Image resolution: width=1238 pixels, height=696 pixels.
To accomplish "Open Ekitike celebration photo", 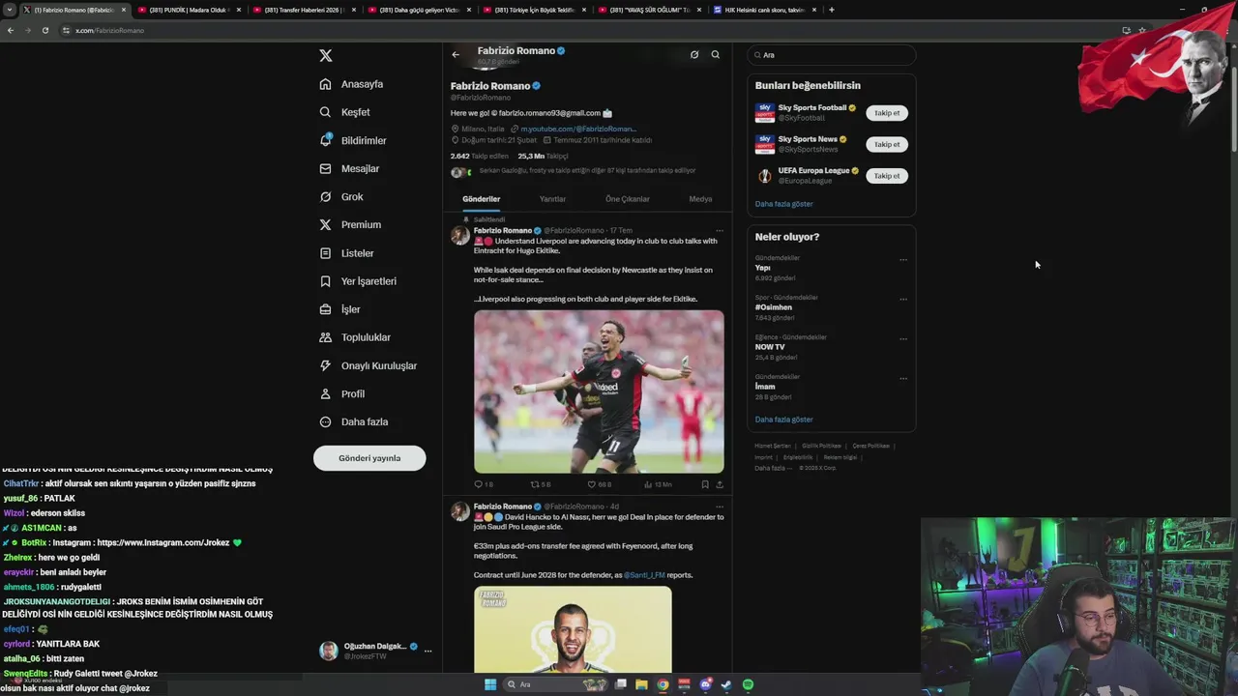I will tap(599, 391).
